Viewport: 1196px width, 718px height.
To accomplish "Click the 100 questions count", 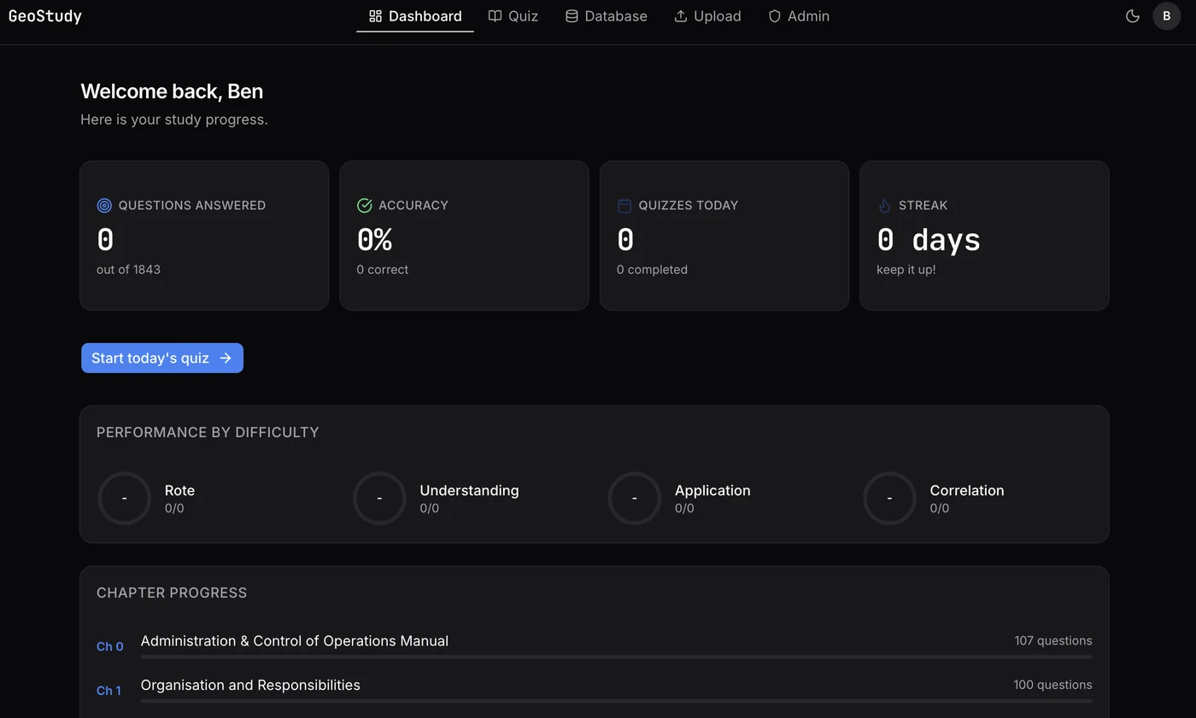I will [1052, 686].
